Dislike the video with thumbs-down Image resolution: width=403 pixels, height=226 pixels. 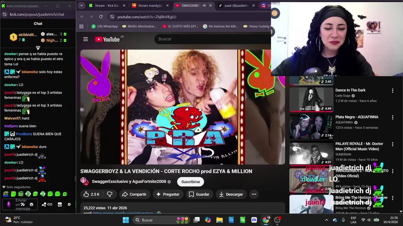pyautogui.click(x=110, y=194)
